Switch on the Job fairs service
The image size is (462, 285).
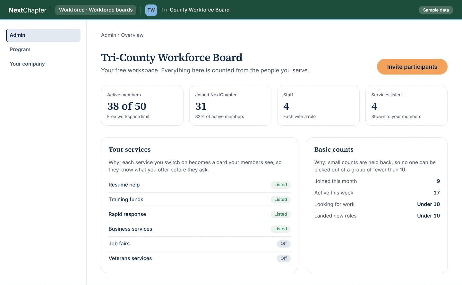pos(284,244)
